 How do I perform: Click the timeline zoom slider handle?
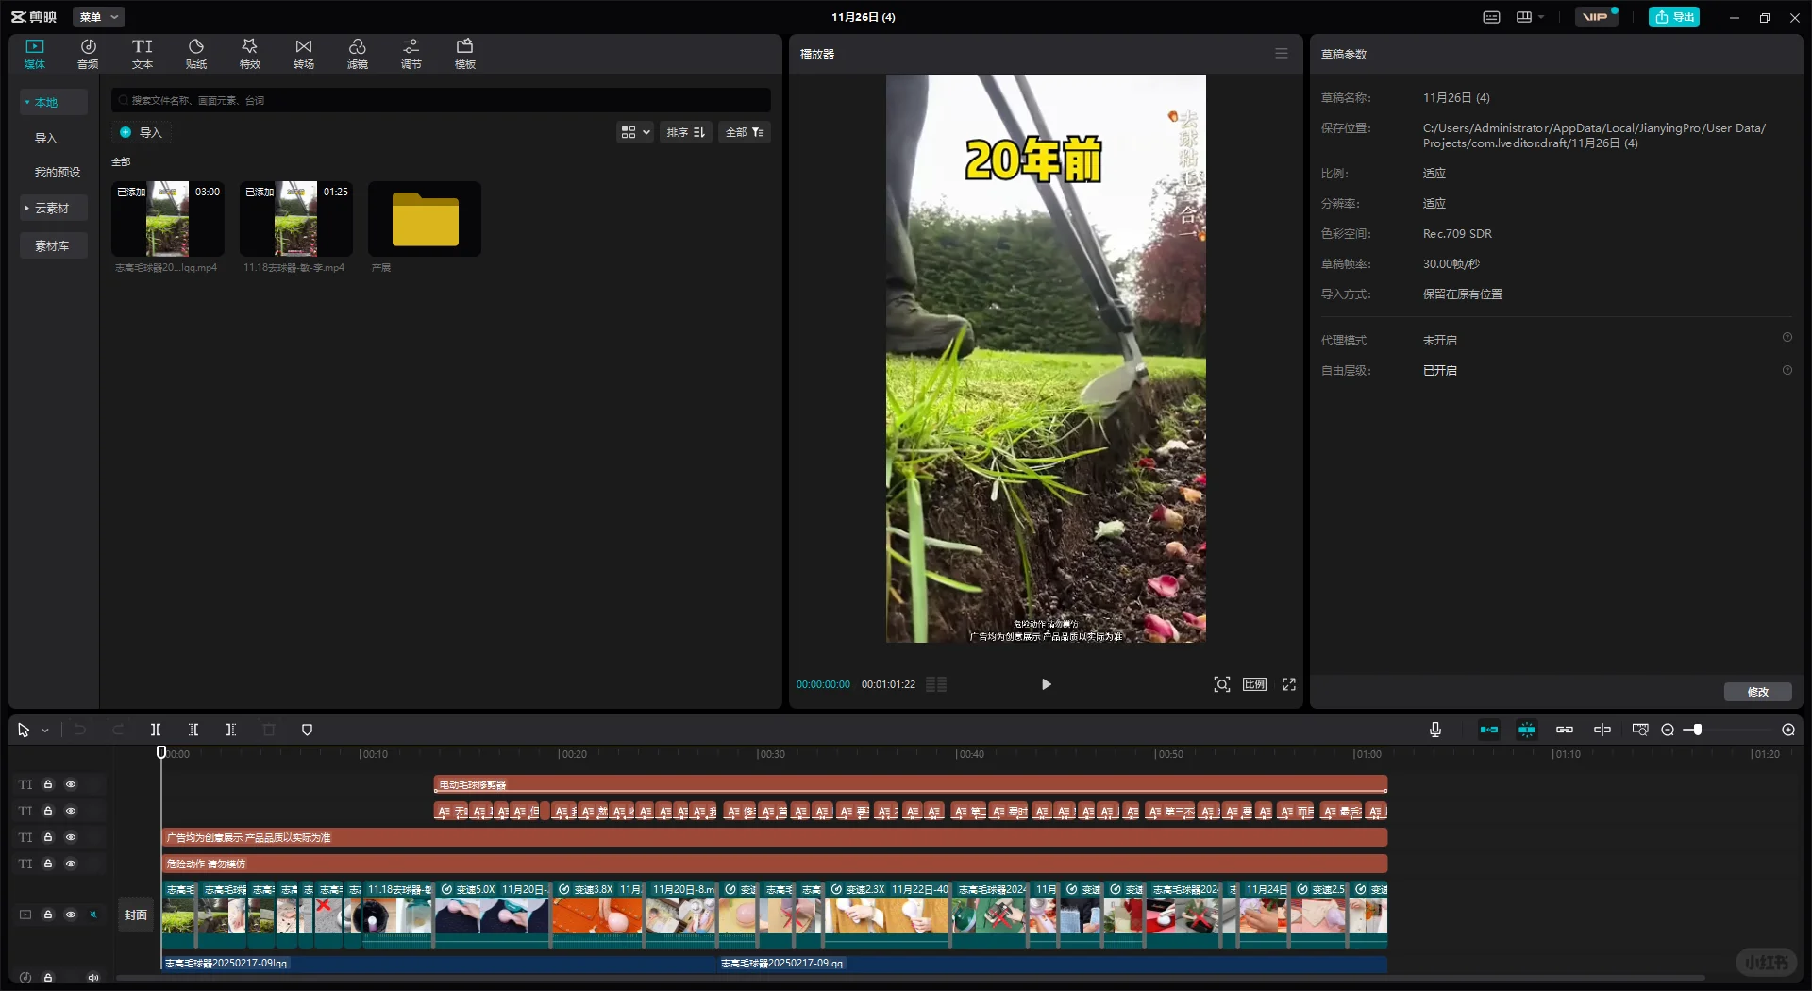[x=1698, y=730]
